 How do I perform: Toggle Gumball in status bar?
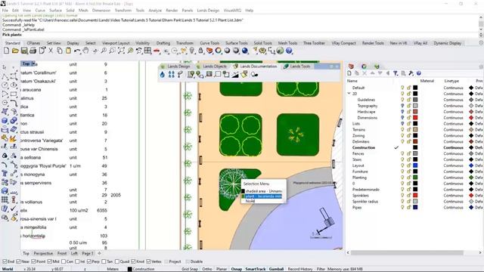pyautogui.click(x=276, y=269)
